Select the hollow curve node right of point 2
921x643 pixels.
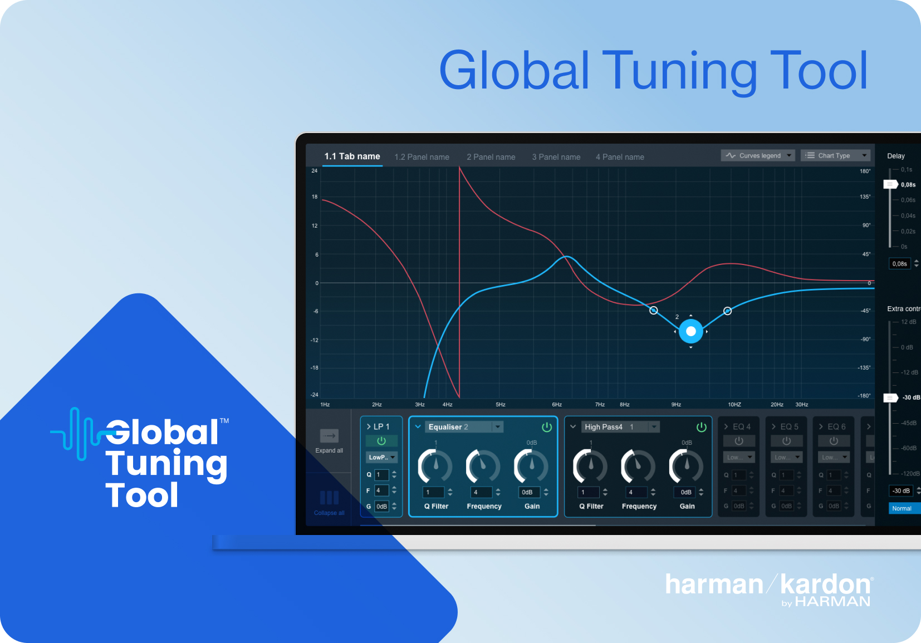coord(727,311)
